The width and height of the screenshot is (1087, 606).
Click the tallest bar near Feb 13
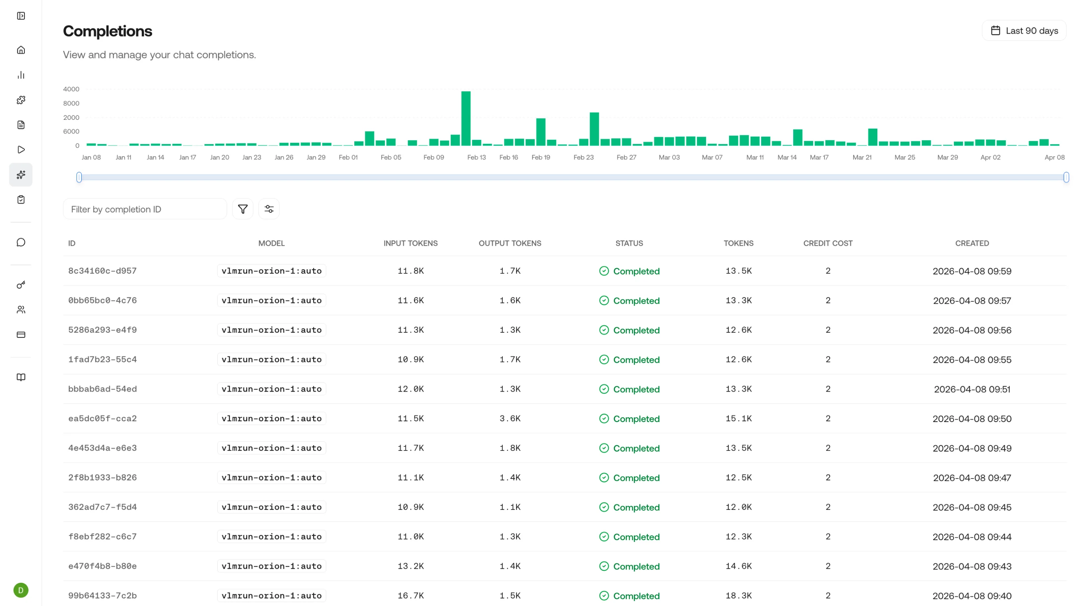[466, 119]
